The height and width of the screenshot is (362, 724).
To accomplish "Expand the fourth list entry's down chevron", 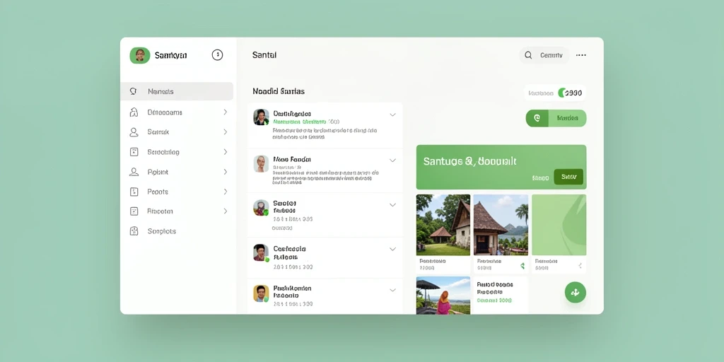I will click(x=392, y=250).
